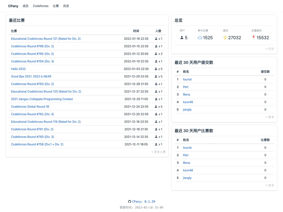Select 历史 in the top navigation

[x=66, y=6]
